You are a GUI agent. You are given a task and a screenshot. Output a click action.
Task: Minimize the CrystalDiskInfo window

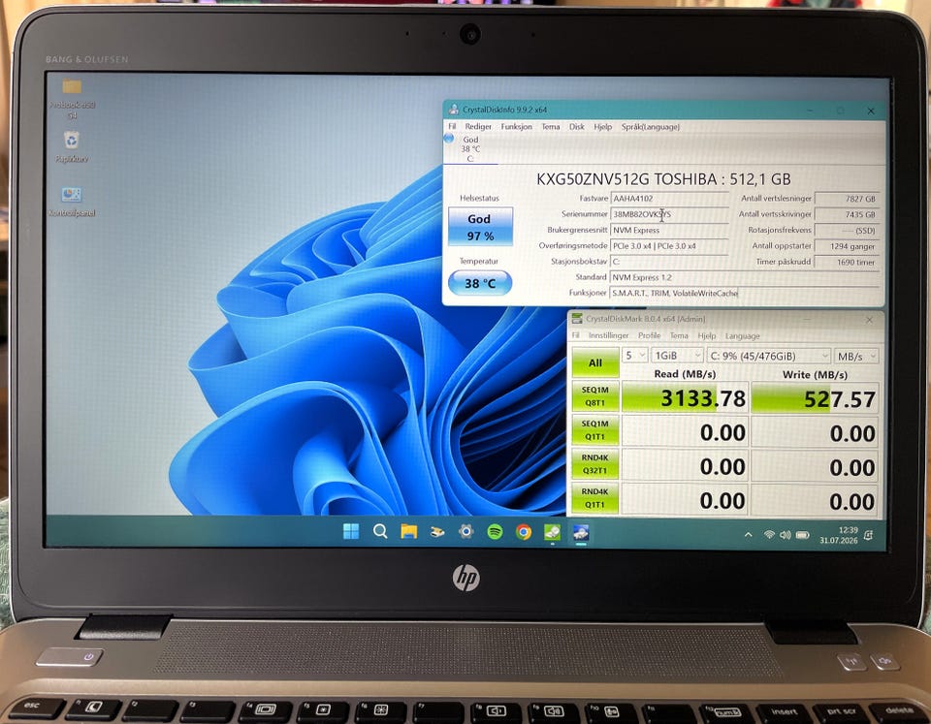[810, 110]
